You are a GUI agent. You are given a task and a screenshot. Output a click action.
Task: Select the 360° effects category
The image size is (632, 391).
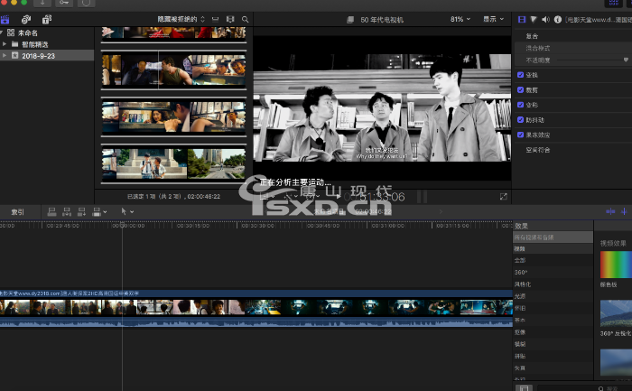coord(553,273)
